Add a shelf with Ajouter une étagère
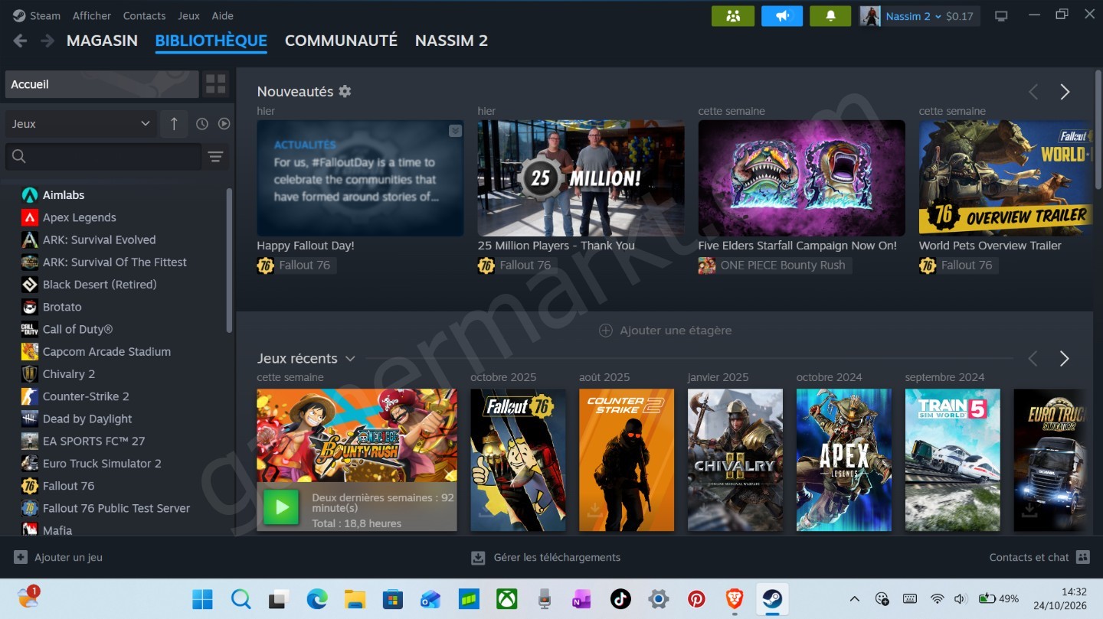Screen dimensions: 1103x619 (x=665, y=331)
